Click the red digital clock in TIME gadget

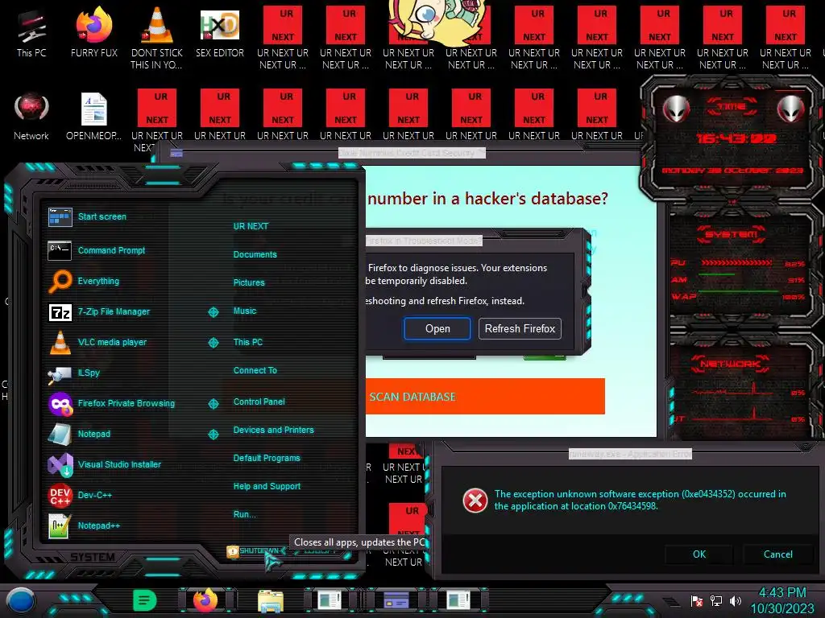click(x=736, y=138)
